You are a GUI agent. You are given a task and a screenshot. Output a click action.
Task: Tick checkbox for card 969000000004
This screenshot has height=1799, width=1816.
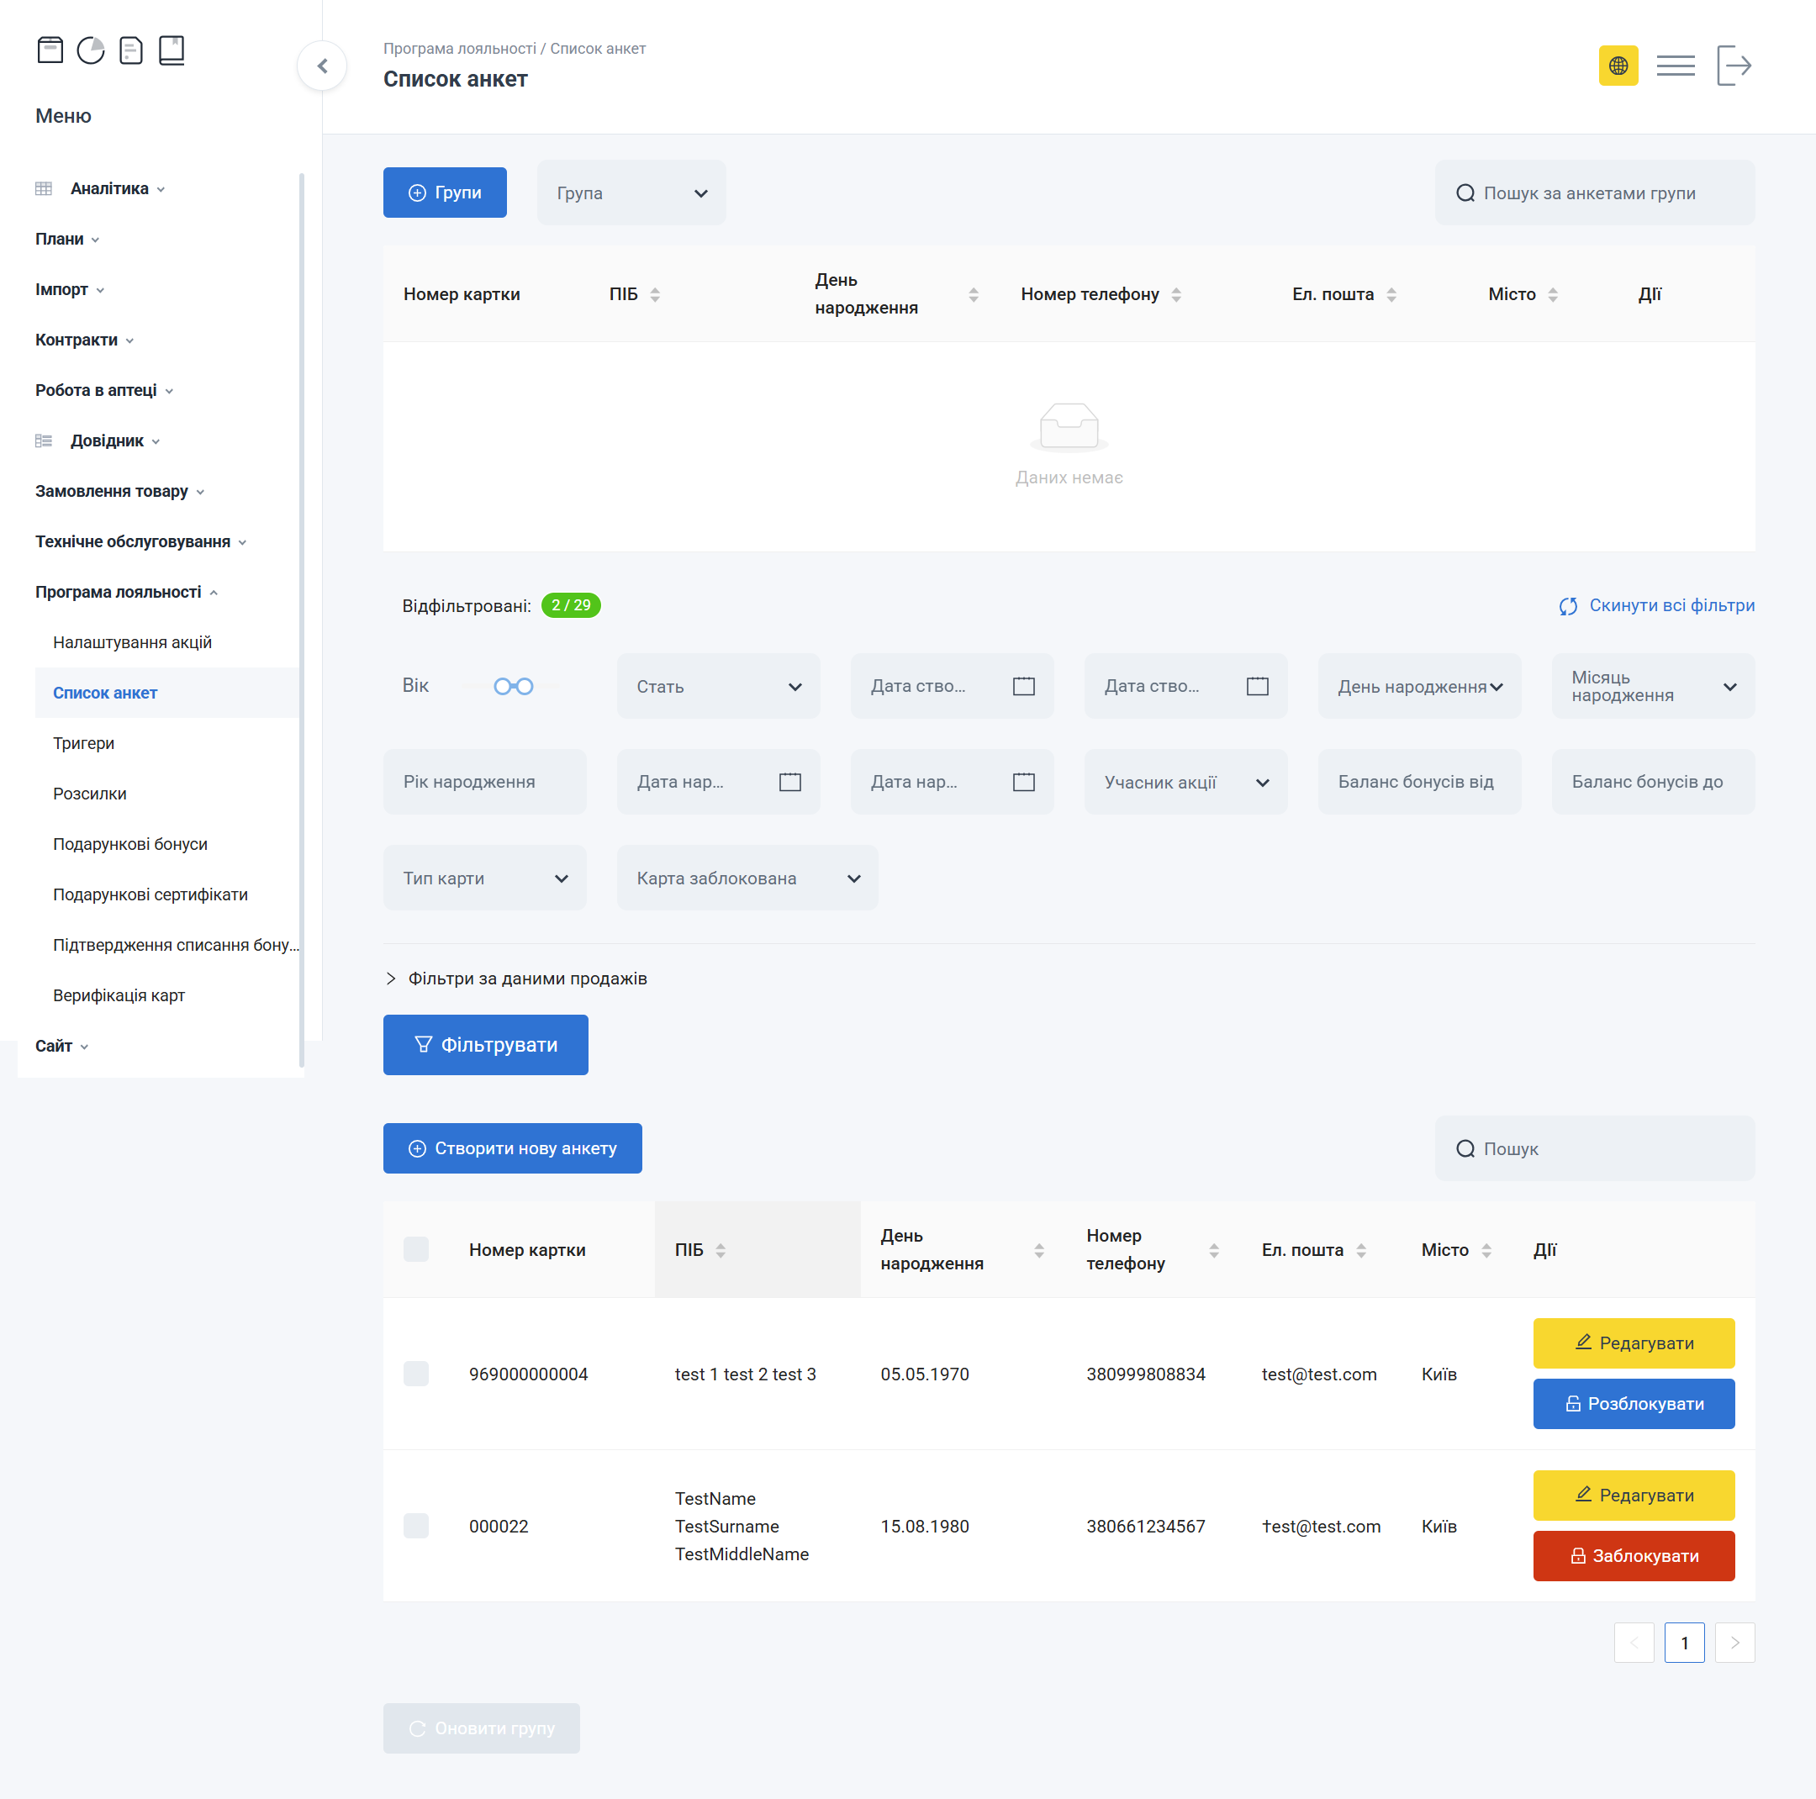(415, 1374)
